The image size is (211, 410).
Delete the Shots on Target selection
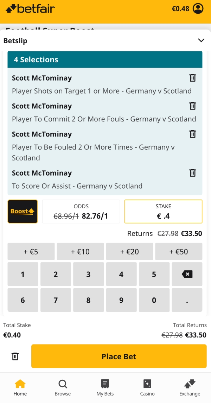tap(192, 78)
